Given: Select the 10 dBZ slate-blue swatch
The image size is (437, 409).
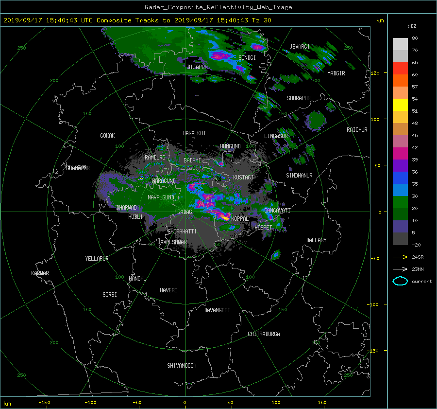Looking at the screenshot, I should click(400, 226).
